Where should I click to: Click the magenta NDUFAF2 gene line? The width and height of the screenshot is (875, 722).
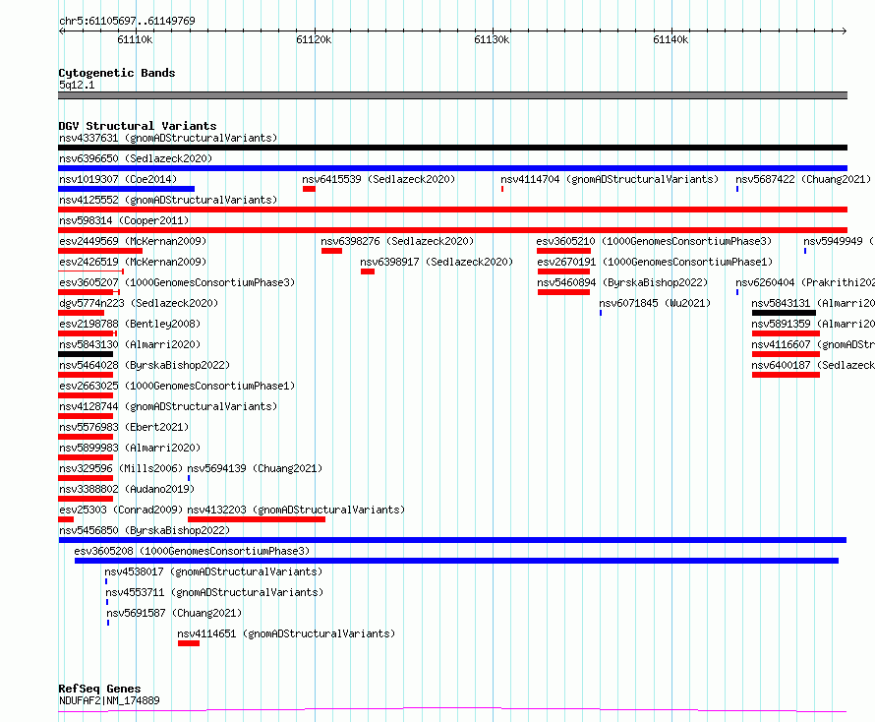coord(452,710)
